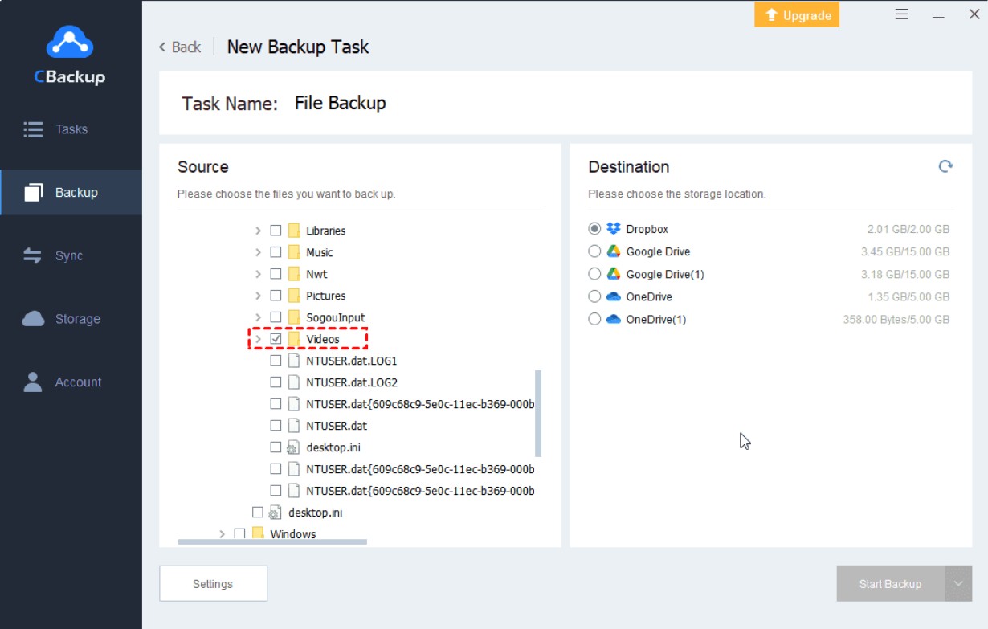Click the Dropbox logo icon
This screenshot has width=988, height=629.
coord(614,229)
